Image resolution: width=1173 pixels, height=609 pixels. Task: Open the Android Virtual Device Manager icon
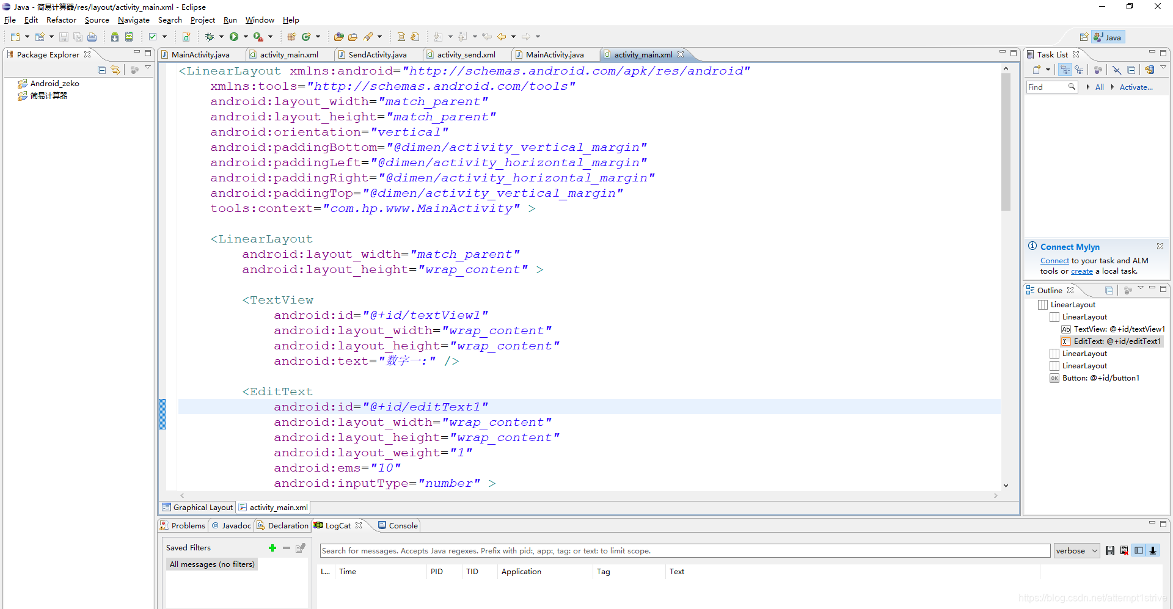[129, 37]
